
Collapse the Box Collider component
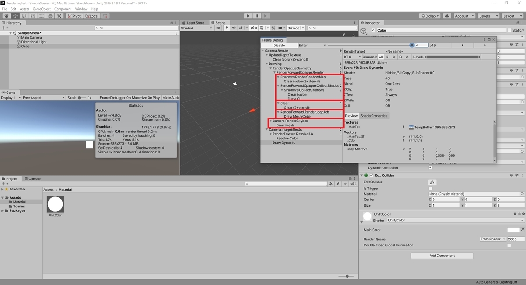point(362,175)
